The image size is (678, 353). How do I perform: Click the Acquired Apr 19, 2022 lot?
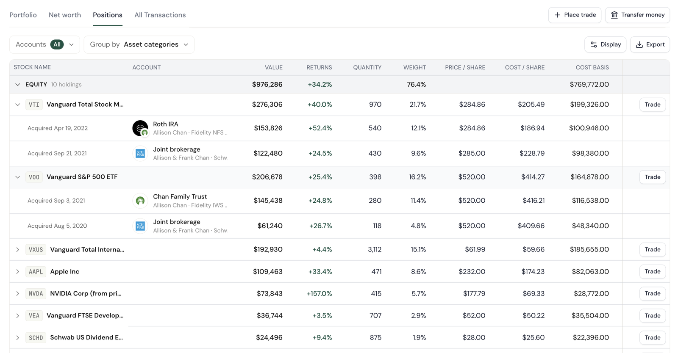point(58,128)
